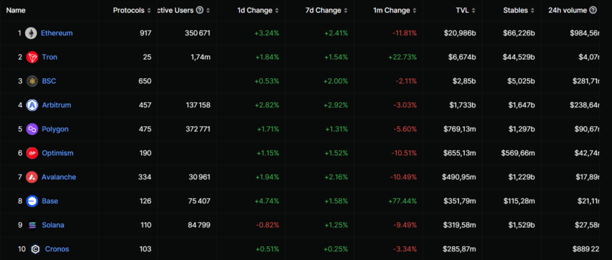Click the Solana logo icon
The image size is (612, 260).
(x=32, y=225)
